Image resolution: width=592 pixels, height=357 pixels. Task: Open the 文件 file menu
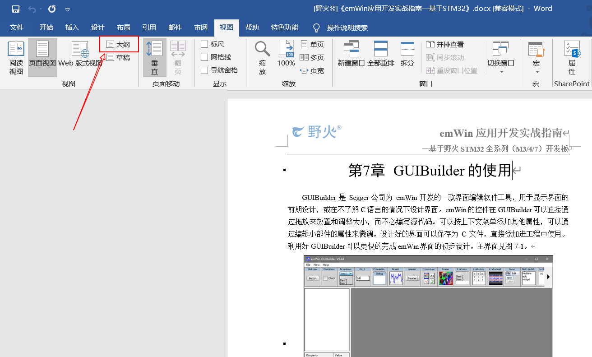17,28
